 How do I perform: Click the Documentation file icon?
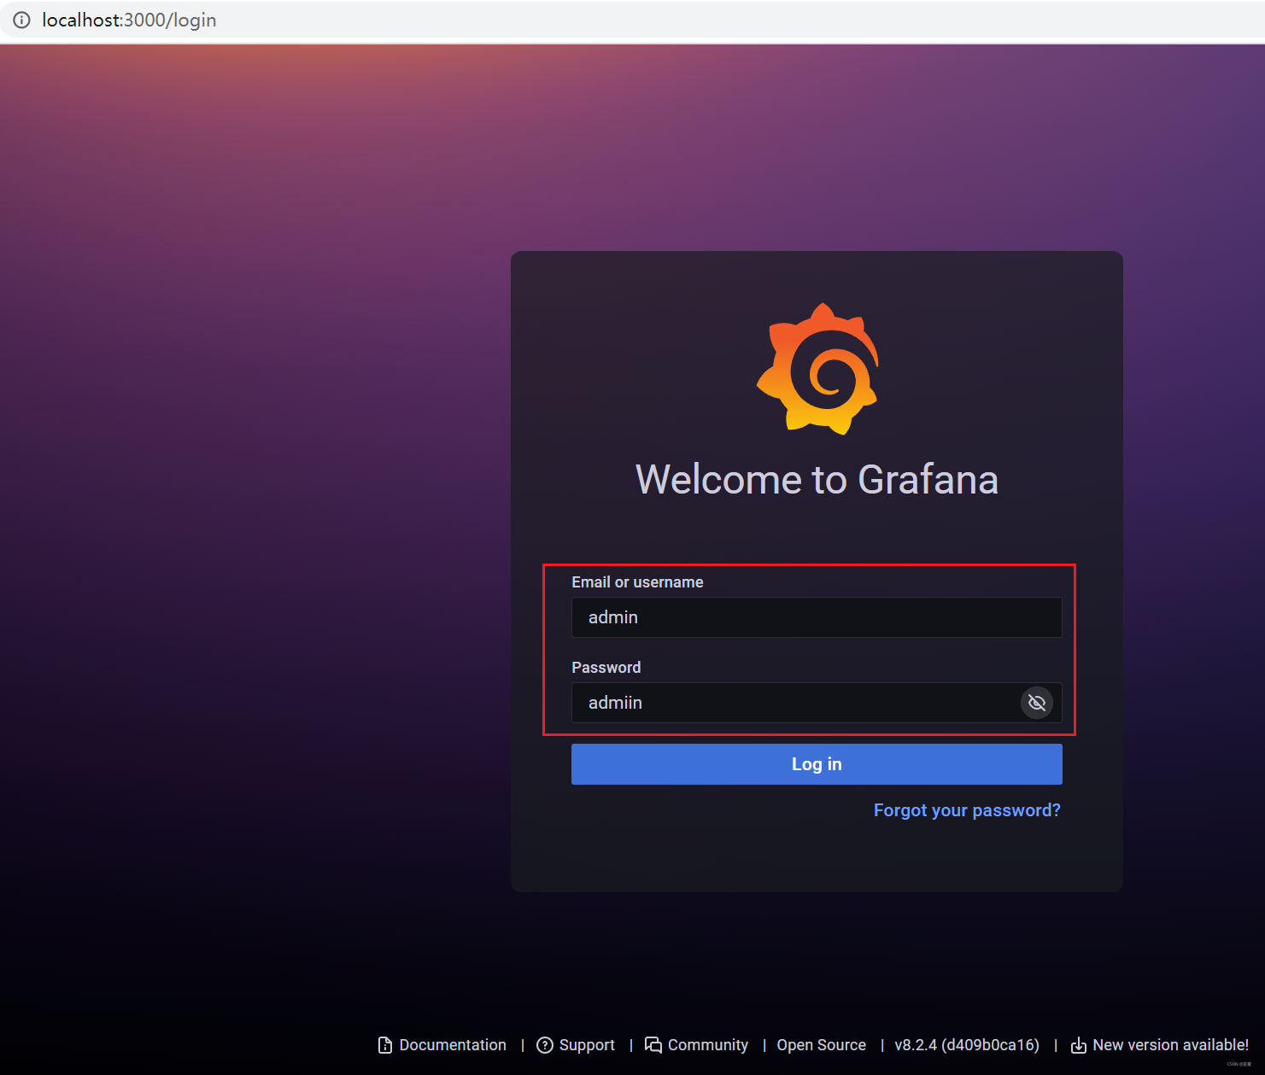385,1045
